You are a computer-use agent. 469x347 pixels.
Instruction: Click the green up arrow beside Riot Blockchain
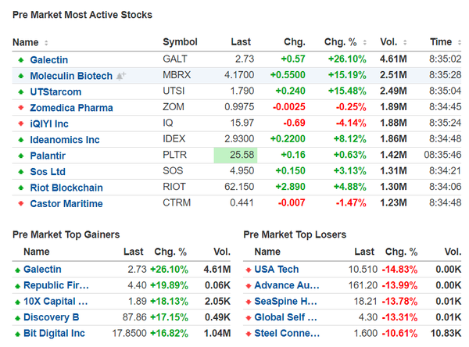pos(20,188)
